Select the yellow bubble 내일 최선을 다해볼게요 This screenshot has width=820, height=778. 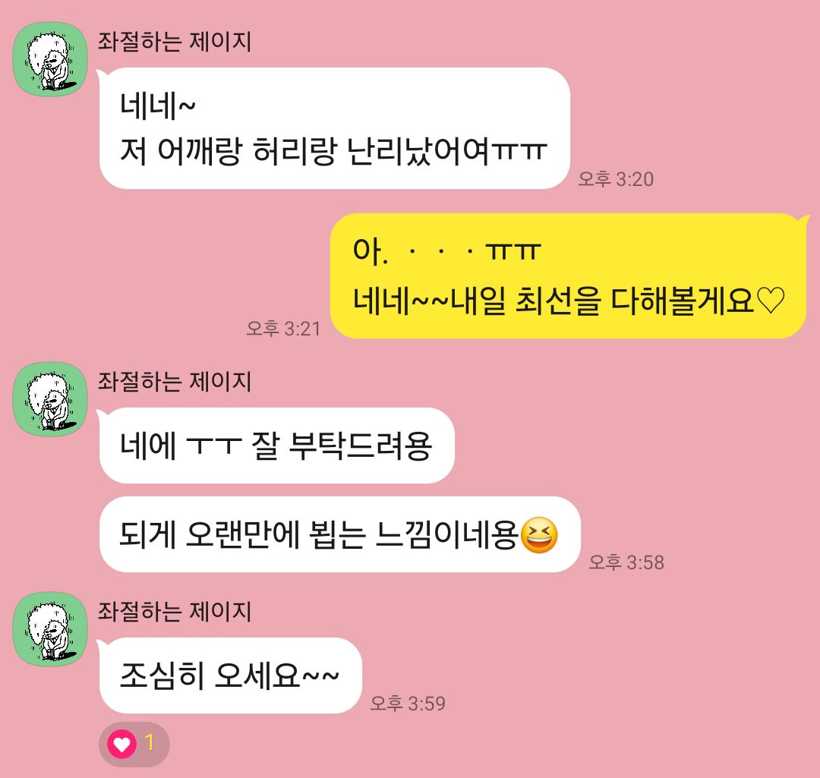(569, 276)
